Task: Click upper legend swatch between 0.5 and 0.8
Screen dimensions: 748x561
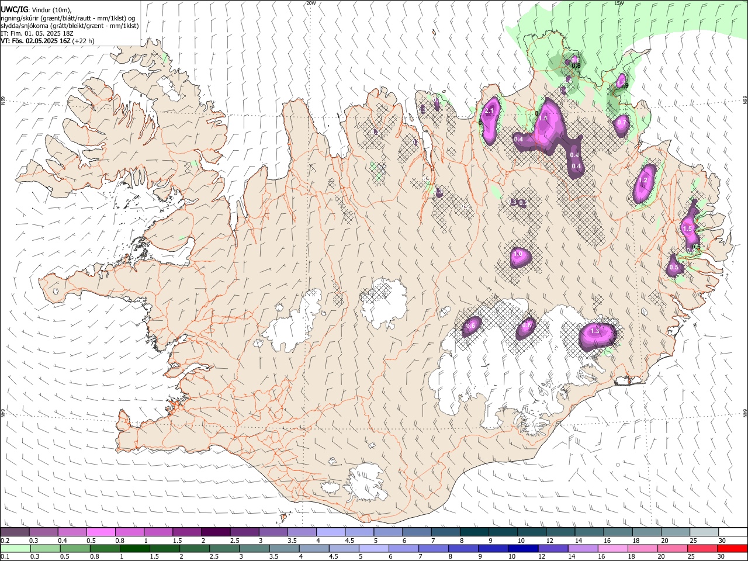Action: pyautogui.click(x=101, y=532)
